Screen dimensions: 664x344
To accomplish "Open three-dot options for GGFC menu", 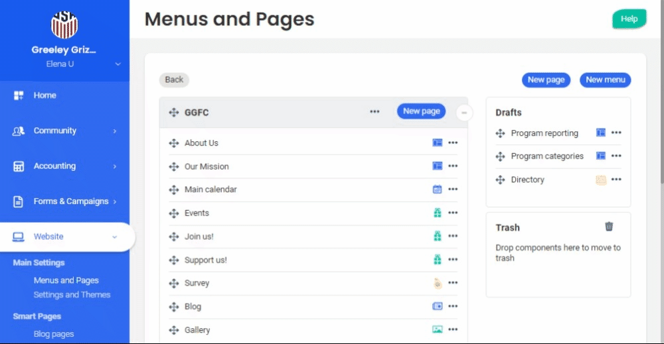I will click(375, 112).
